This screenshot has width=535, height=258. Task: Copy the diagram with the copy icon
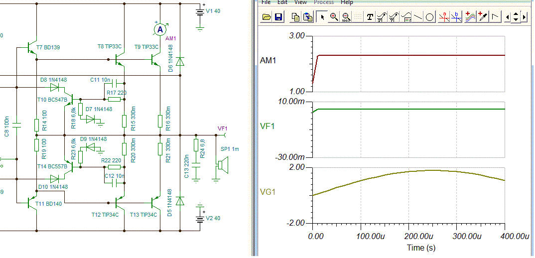point(296,17)
